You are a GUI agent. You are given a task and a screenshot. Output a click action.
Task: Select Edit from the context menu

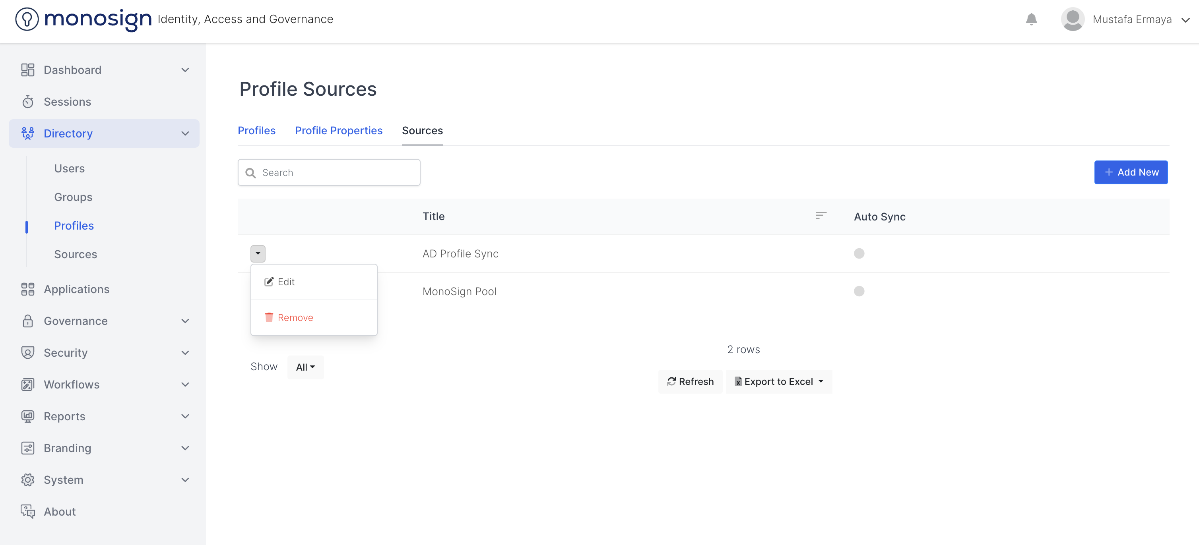286,282
